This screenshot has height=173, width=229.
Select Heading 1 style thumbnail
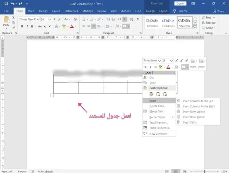(168, 22)
